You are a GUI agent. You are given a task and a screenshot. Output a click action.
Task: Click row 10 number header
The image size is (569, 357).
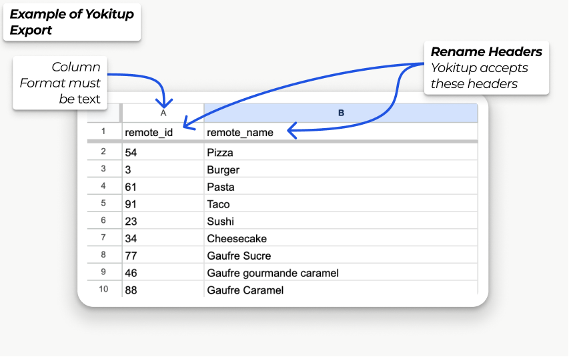pos(103,290)
